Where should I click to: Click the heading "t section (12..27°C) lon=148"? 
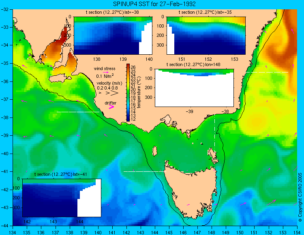[193, 64]
